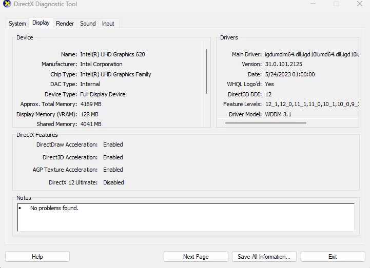370x268 pixels.
Task: Minimize the DirectX Diagnostic Tool window
Action: point(313,4)
